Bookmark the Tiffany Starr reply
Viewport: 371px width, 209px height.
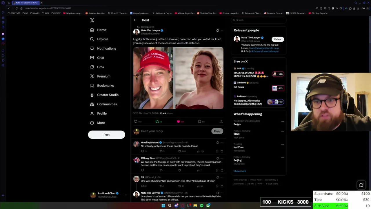(x=217, y=170)
